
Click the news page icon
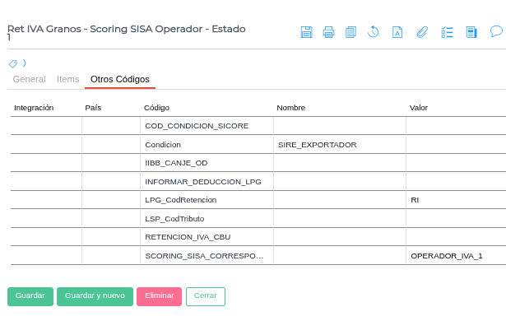pyautogui.click(x=471, y=32)
